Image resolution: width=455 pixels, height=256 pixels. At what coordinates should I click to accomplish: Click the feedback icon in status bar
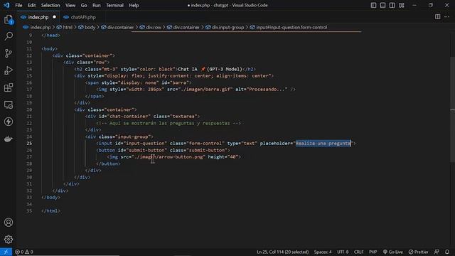pos(437,252)
